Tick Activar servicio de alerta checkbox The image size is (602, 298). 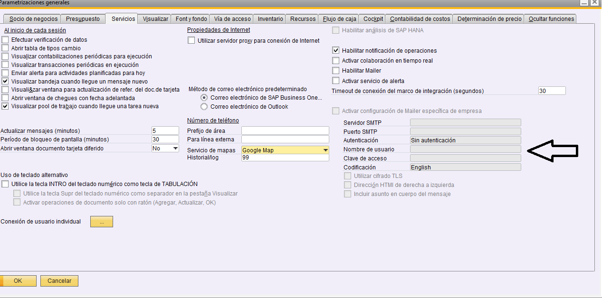pos(336,81)
